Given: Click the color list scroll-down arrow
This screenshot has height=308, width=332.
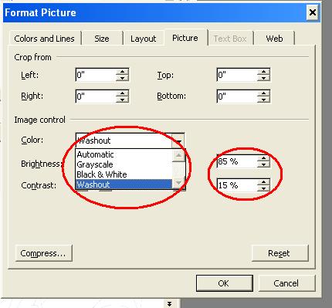Looking at the screenshot, I should coord(178,183).
